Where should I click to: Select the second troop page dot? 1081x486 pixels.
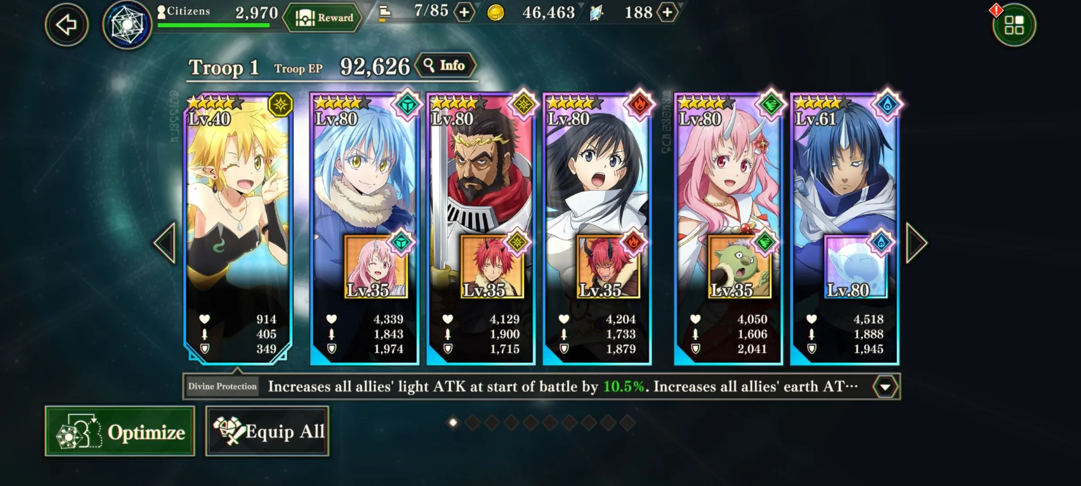coord(472,423)
